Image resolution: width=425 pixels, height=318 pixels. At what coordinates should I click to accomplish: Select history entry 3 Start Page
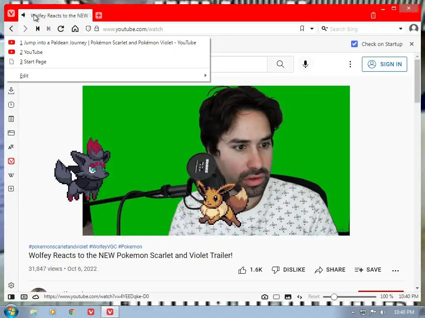tap(107, 62)
